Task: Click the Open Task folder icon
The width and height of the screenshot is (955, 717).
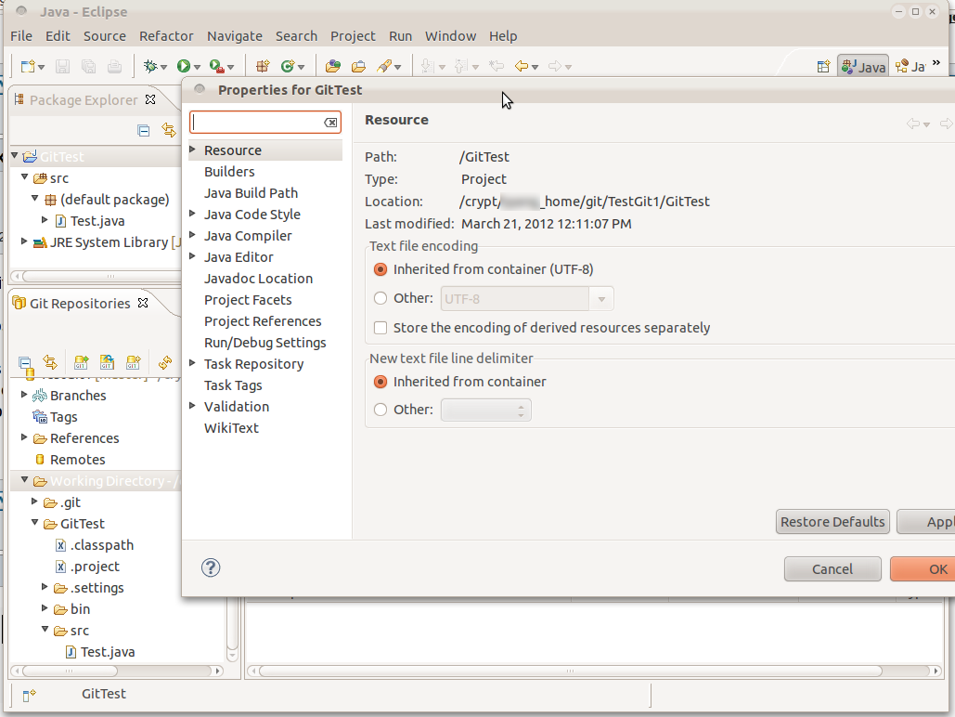Action: coord(359,67)
